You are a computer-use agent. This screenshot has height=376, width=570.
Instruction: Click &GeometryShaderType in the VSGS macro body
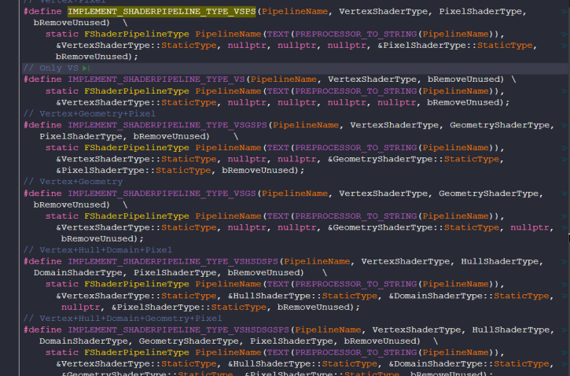pyautogui.click(x=381, y=227)
